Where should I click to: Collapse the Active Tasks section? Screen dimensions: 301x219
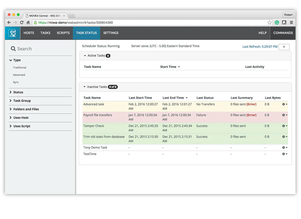(x=85, y=56)
